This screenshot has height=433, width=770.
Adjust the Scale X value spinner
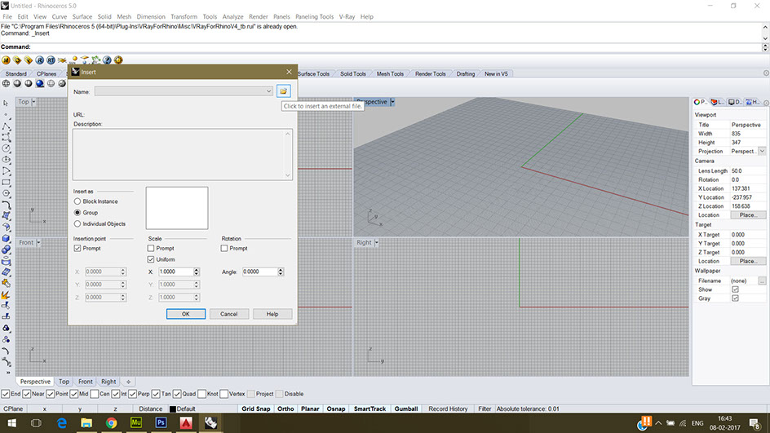197,272
